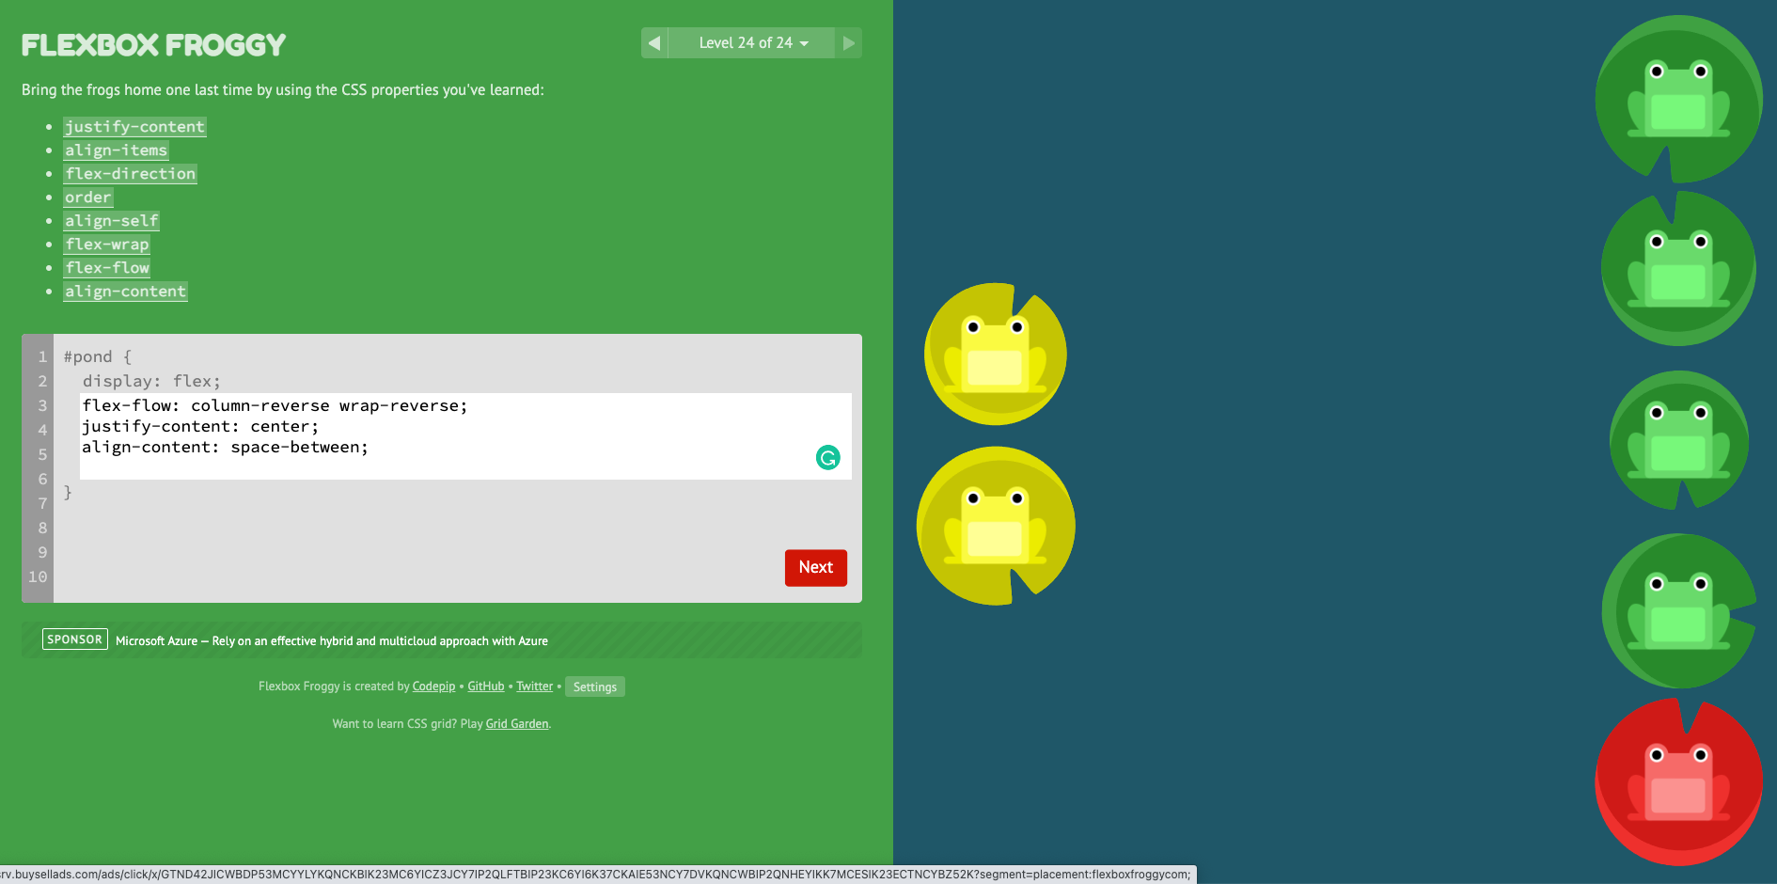Image resolution: width=1777 pixels, height=884 pixels.
Task: Open the Level 24 of 24 dropdown
Action: [752, 43]
